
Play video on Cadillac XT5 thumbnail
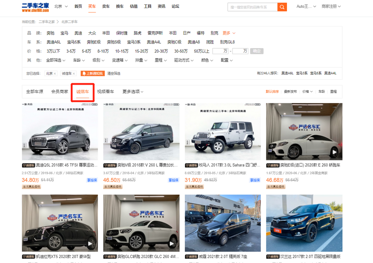coord(90,244)
